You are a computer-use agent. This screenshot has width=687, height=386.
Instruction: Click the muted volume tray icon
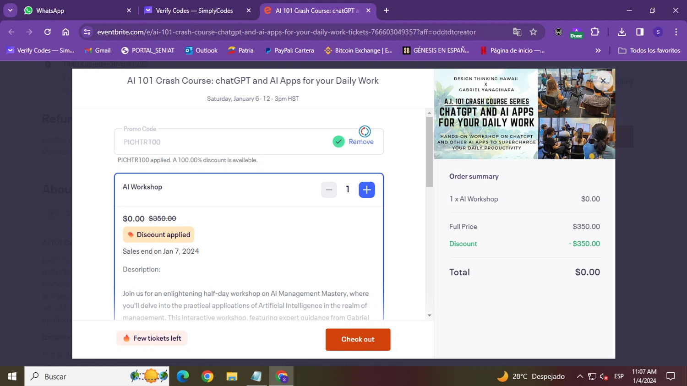[x=604, y=376]
